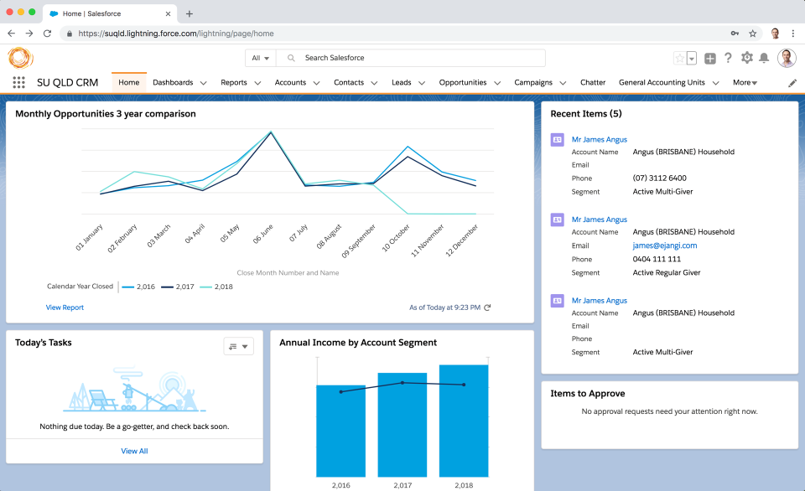
Task: Switch to the Chatter tab
Action: point(592,83)
